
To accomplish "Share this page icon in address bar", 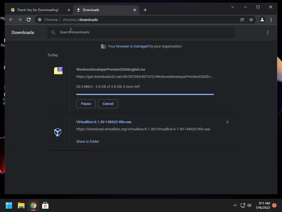I will [242, 20].
